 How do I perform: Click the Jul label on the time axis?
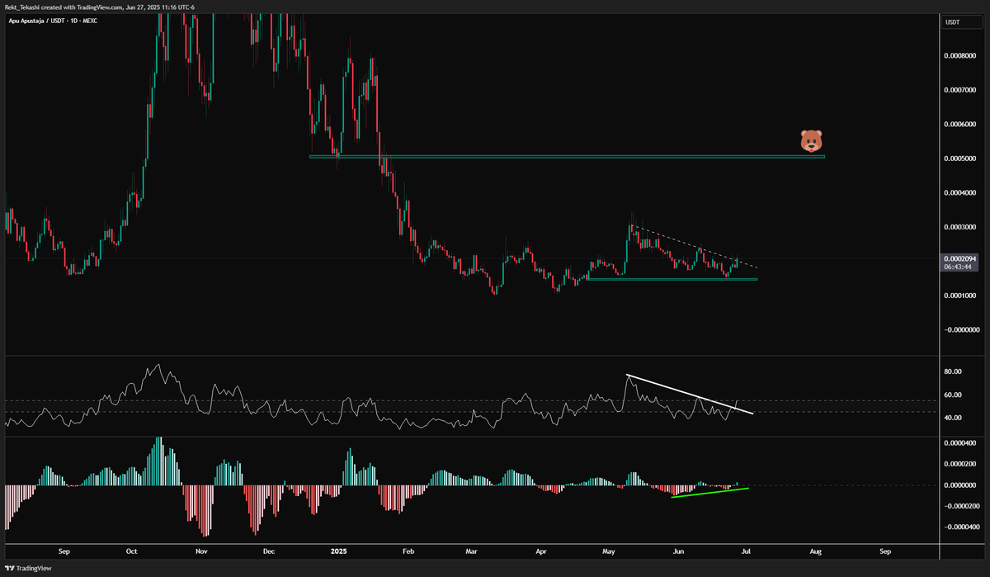point(746,551)
